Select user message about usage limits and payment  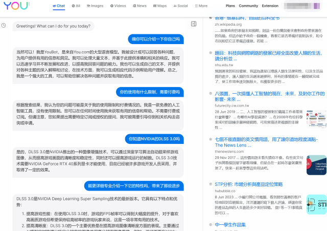(x=150, y=92)
